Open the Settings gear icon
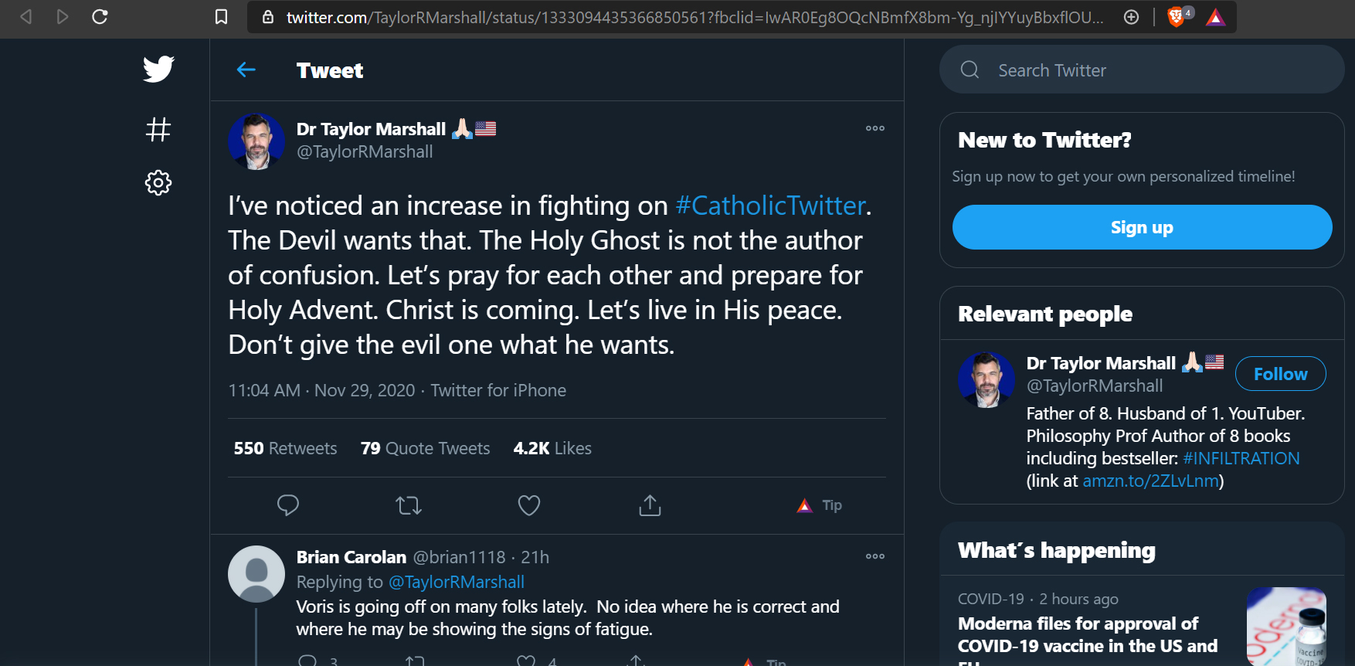The height and width of the screenshot is (666, 1355). 158,182
